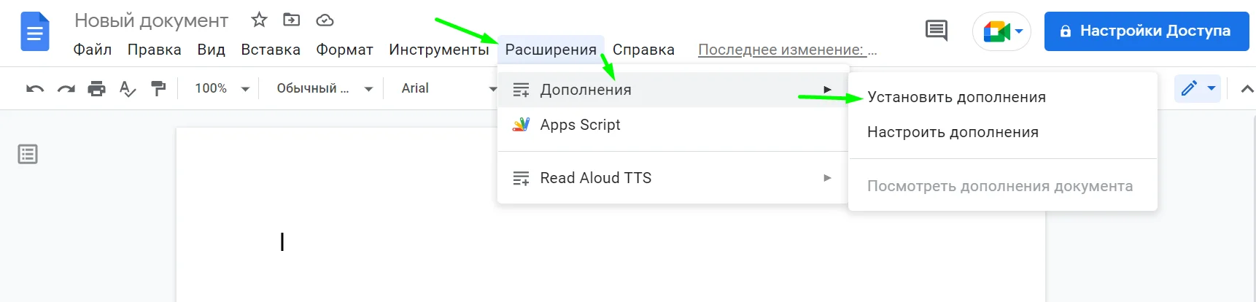Click the print icon
The height and width of the screenshot is (302, 1256).
pyautogui.click(x=96, y=89)
